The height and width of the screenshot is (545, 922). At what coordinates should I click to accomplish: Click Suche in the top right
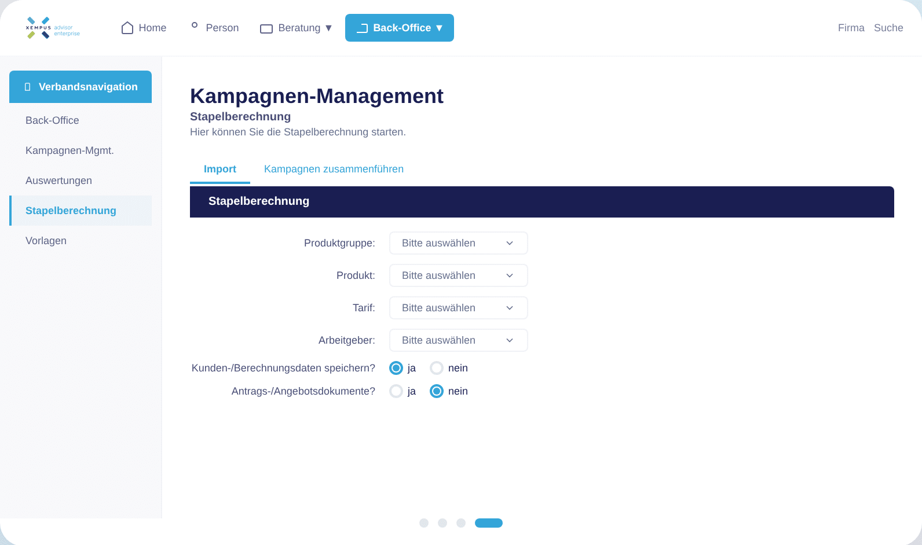coord(888,28)
